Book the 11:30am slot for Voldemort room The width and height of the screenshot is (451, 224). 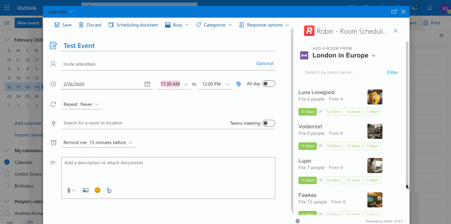[x=307, y=146]
